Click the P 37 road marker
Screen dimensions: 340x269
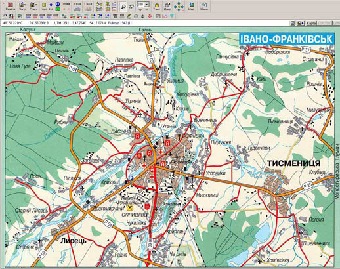point(305,50)
